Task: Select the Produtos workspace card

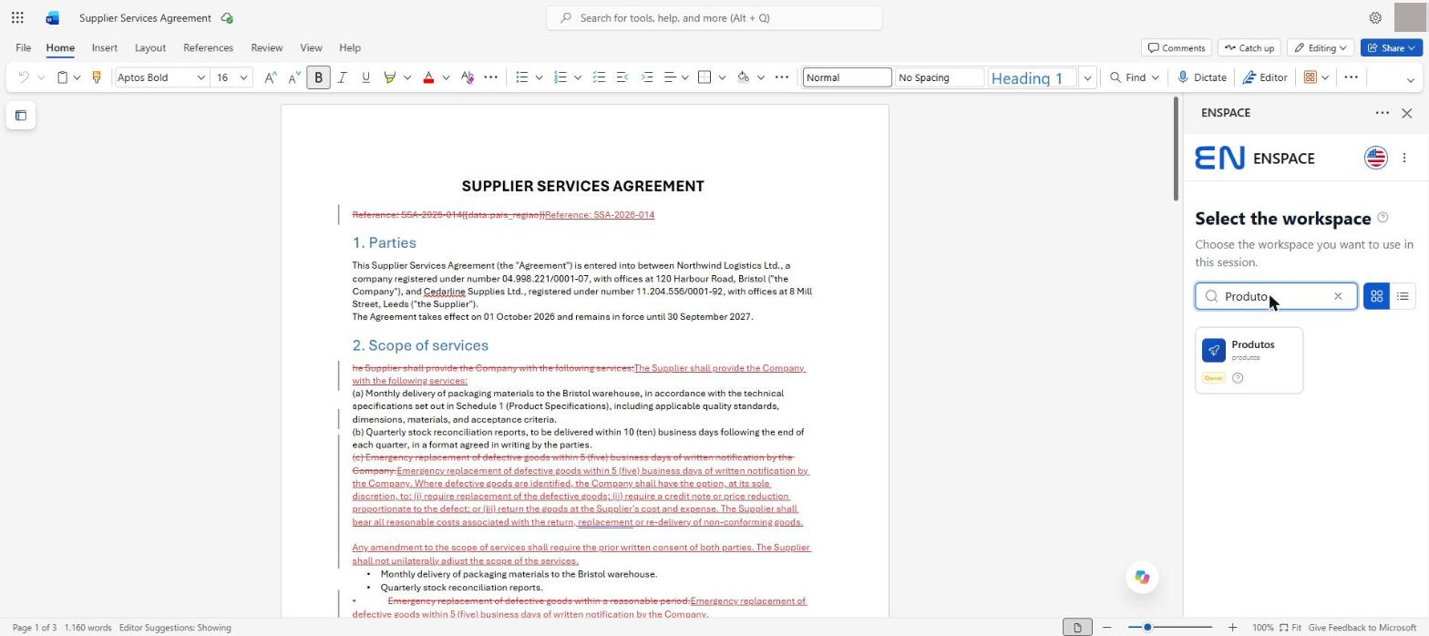Action: pos(1249,360)
